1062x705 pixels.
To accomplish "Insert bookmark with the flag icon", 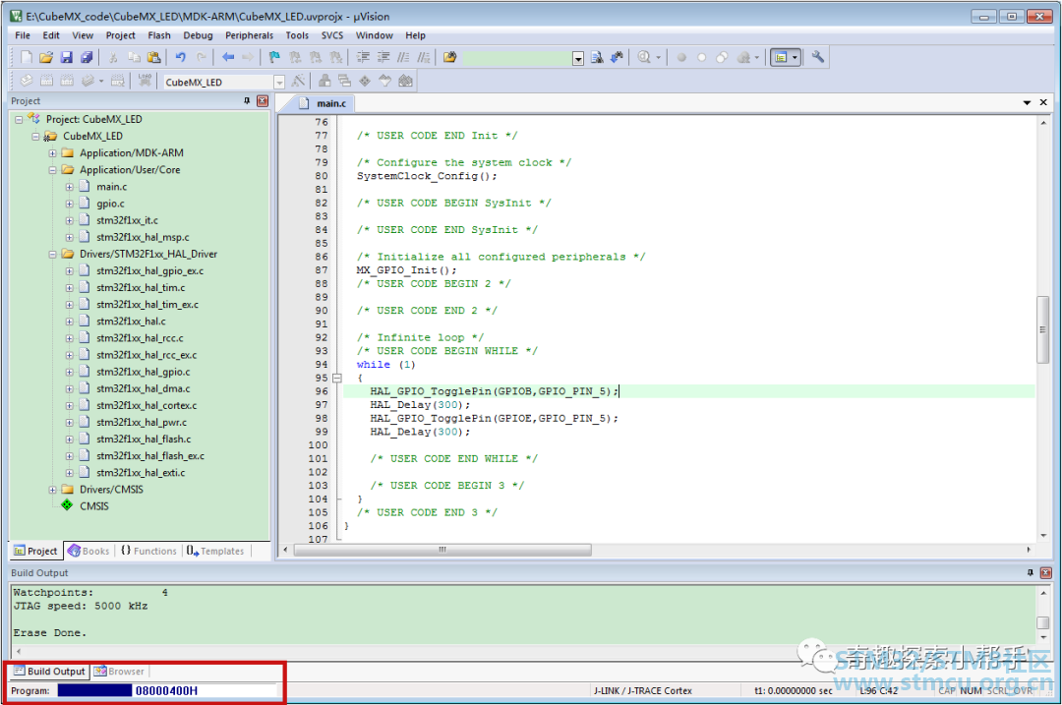I will point(274,58).
